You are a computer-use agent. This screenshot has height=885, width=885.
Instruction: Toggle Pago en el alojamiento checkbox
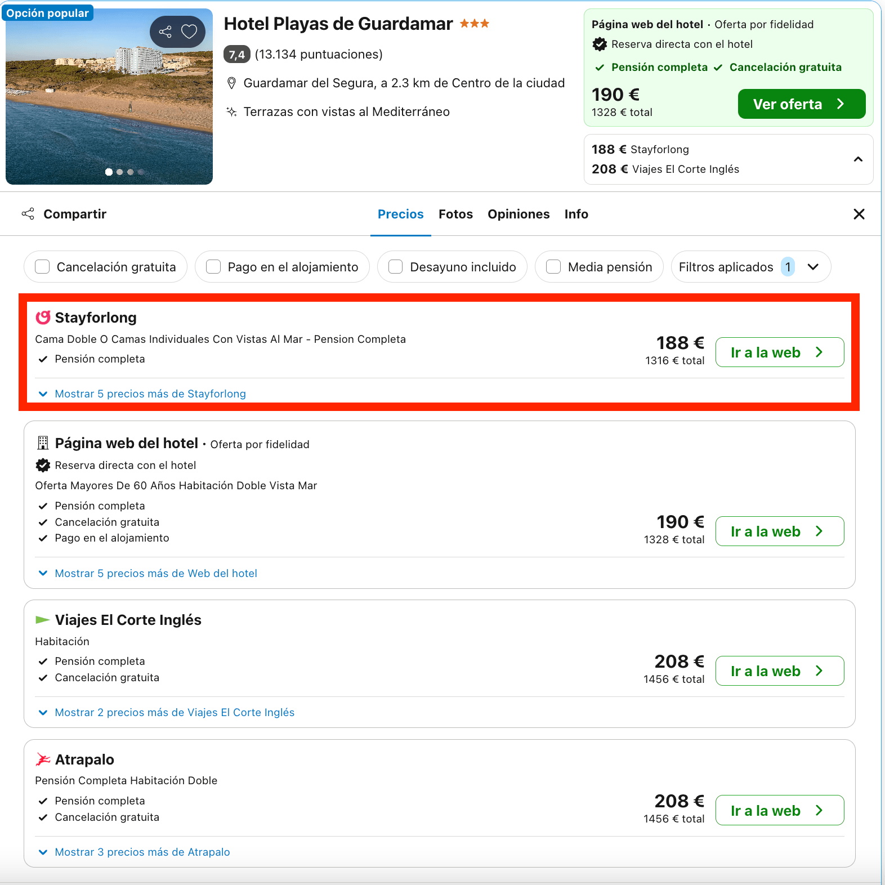tap(213, 267)
